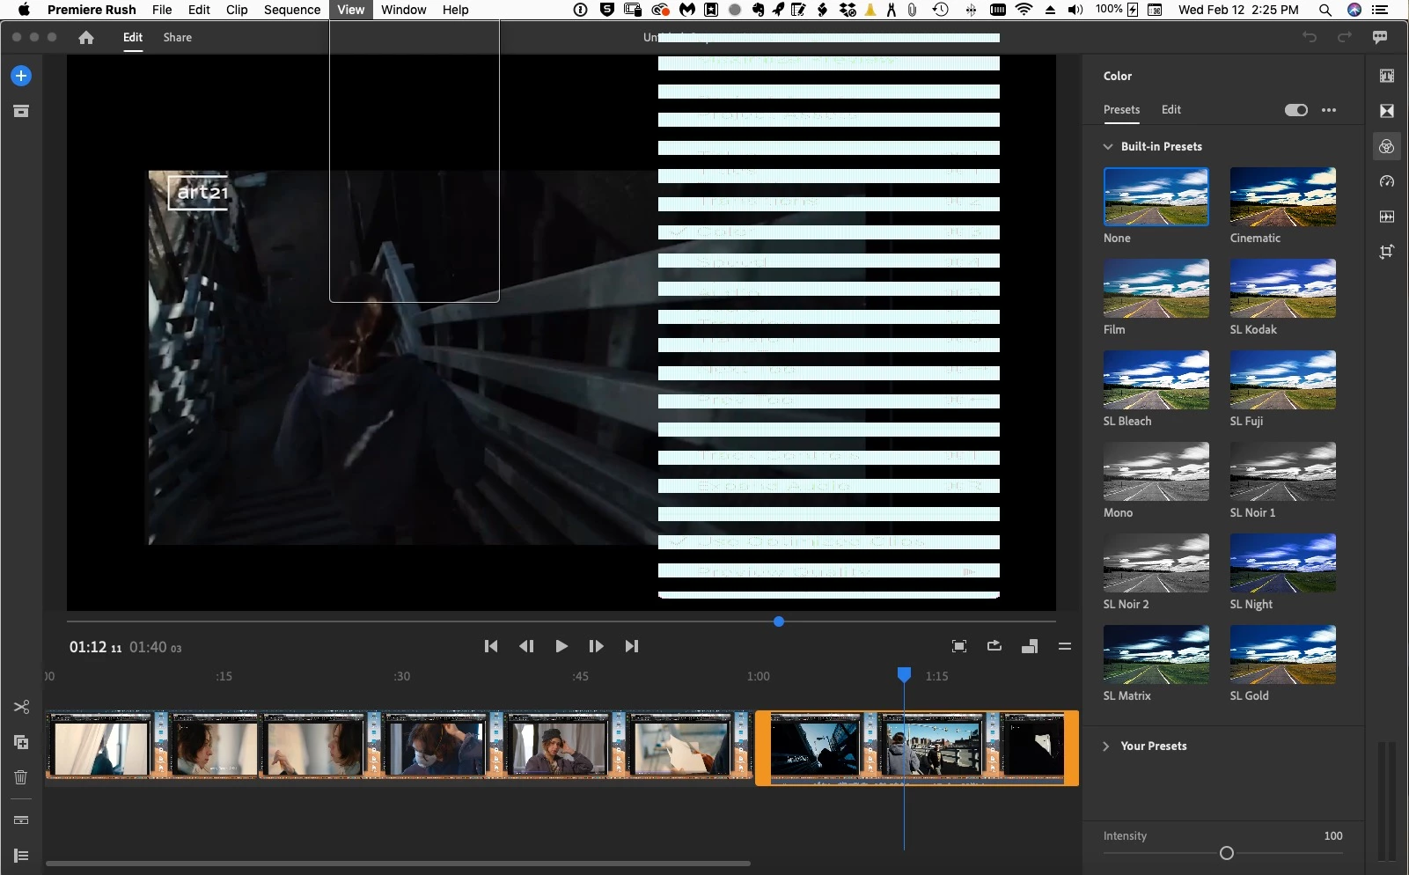This screenshot has width=1409, height=875.
Task: Play the video preview
Action: (x=561, y=646)
